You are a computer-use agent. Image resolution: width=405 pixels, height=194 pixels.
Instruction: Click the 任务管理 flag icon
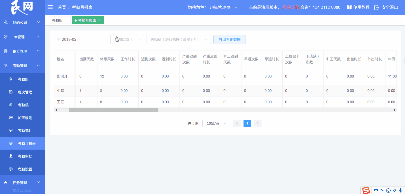pyautogui.click(x=6, y=182)
